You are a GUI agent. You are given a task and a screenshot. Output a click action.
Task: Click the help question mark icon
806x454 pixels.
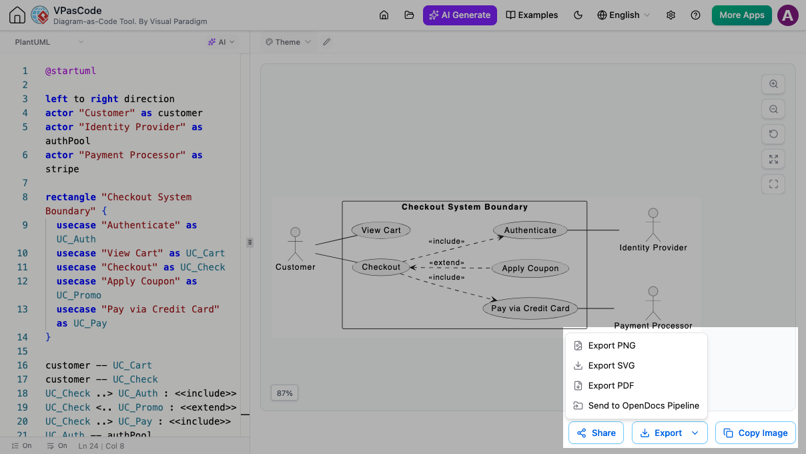coord(696,15)
